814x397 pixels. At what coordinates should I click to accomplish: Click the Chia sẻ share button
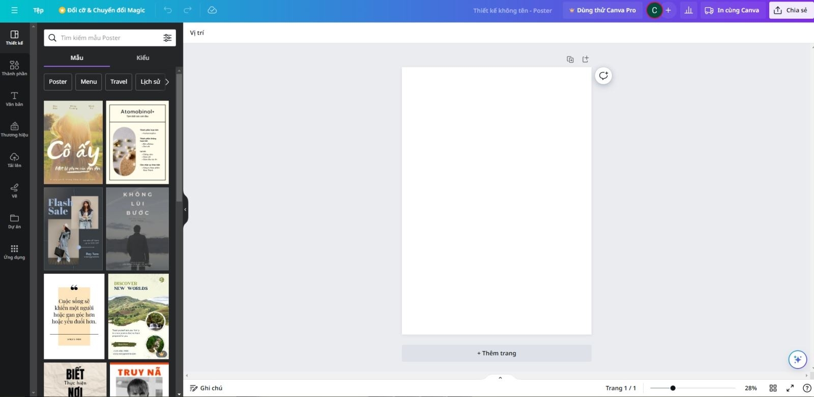coord(791,10)
